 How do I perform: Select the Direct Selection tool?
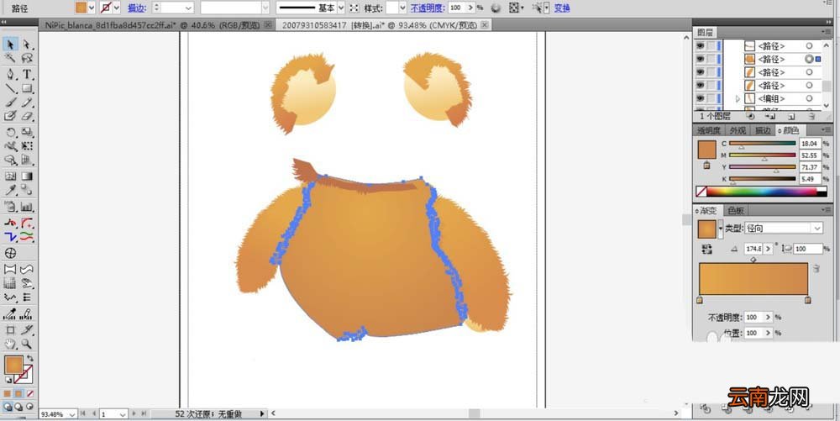tap(27, 45)
